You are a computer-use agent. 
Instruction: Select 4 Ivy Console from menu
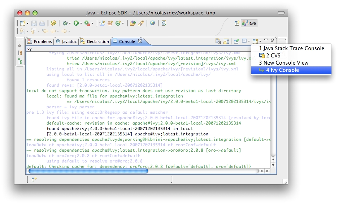click(x=282, y=70)
